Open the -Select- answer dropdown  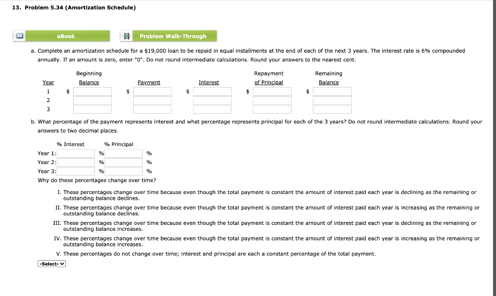[x=51, y=263]
